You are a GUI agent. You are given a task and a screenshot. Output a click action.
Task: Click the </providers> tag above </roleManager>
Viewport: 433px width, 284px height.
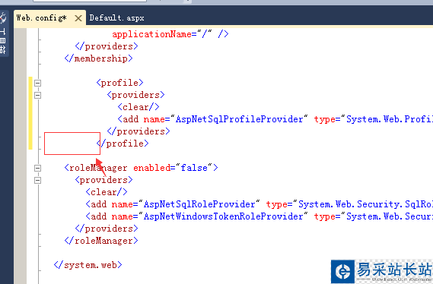click(107, 229)
